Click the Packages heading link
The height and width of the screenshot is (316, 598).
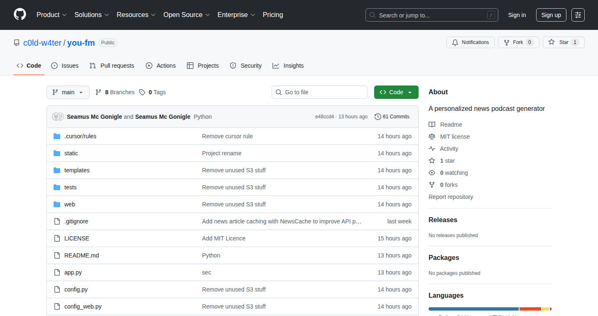coord(444,258)
